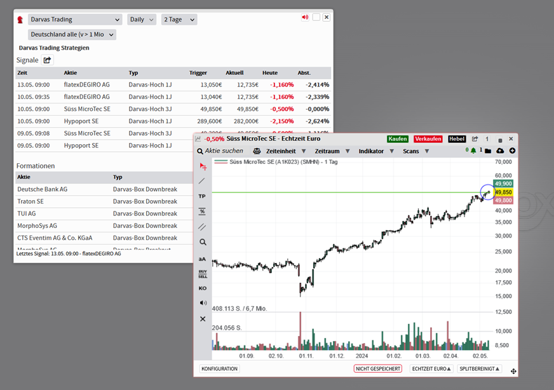Select the percent measurement tool

click(x=202, y=212)
